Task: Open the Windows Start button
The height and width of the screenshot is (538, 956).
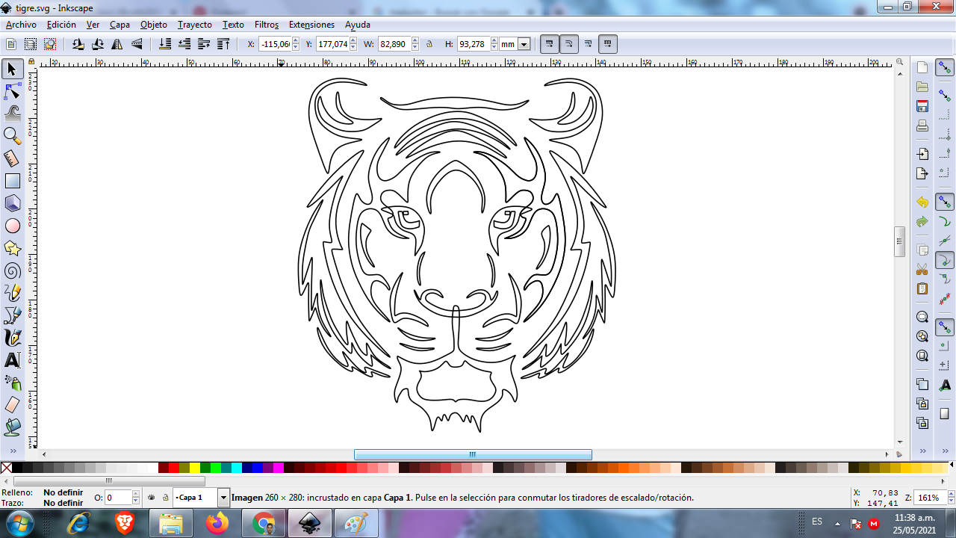Action: 20,523
